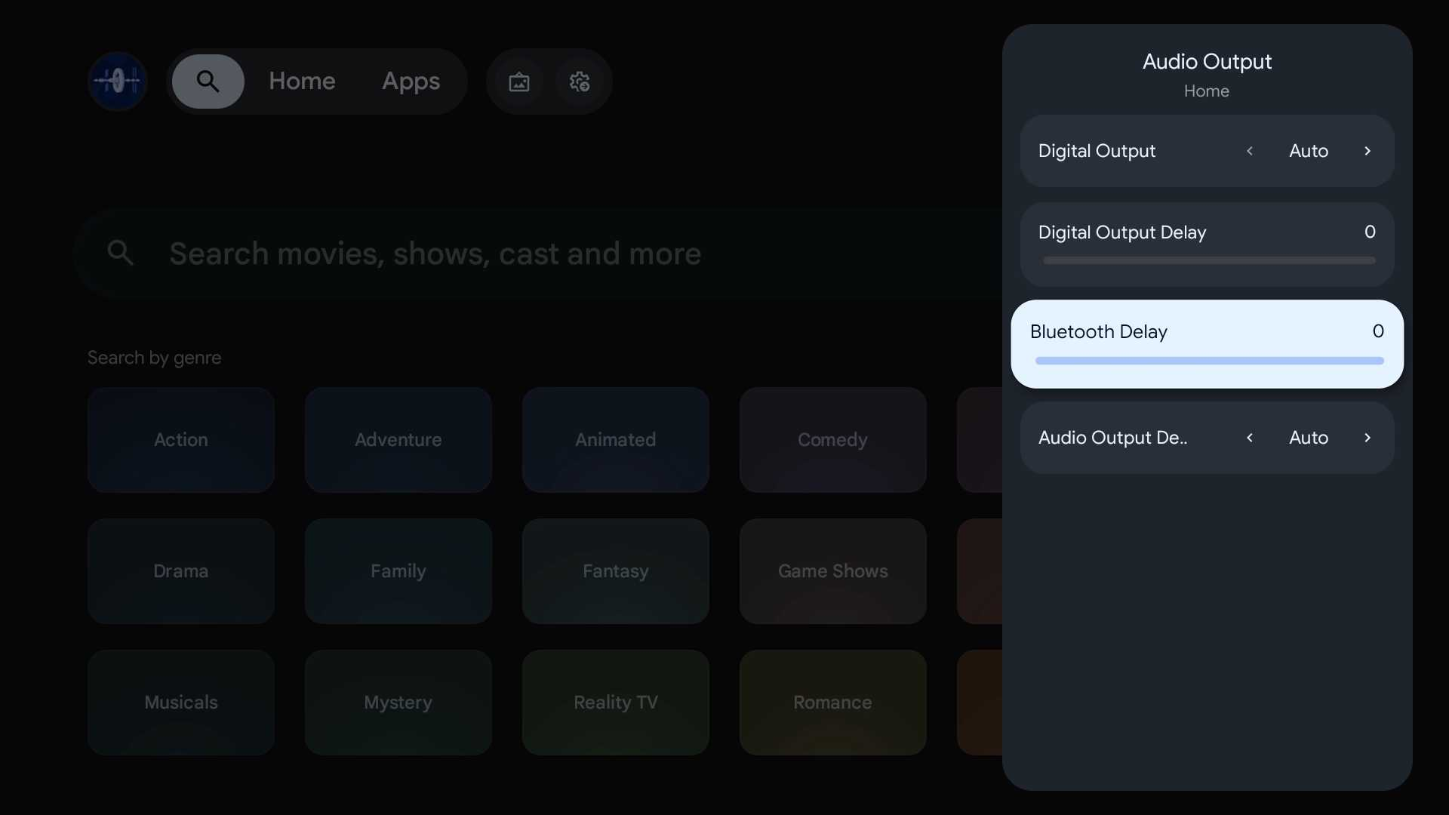Select the Fantasy genre card

(x=615, y=571)
